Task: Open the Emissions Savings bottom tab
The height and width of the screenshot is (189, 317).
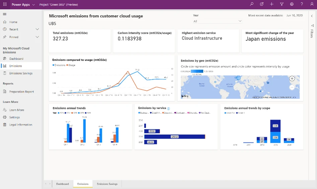Action: point(107,184)
